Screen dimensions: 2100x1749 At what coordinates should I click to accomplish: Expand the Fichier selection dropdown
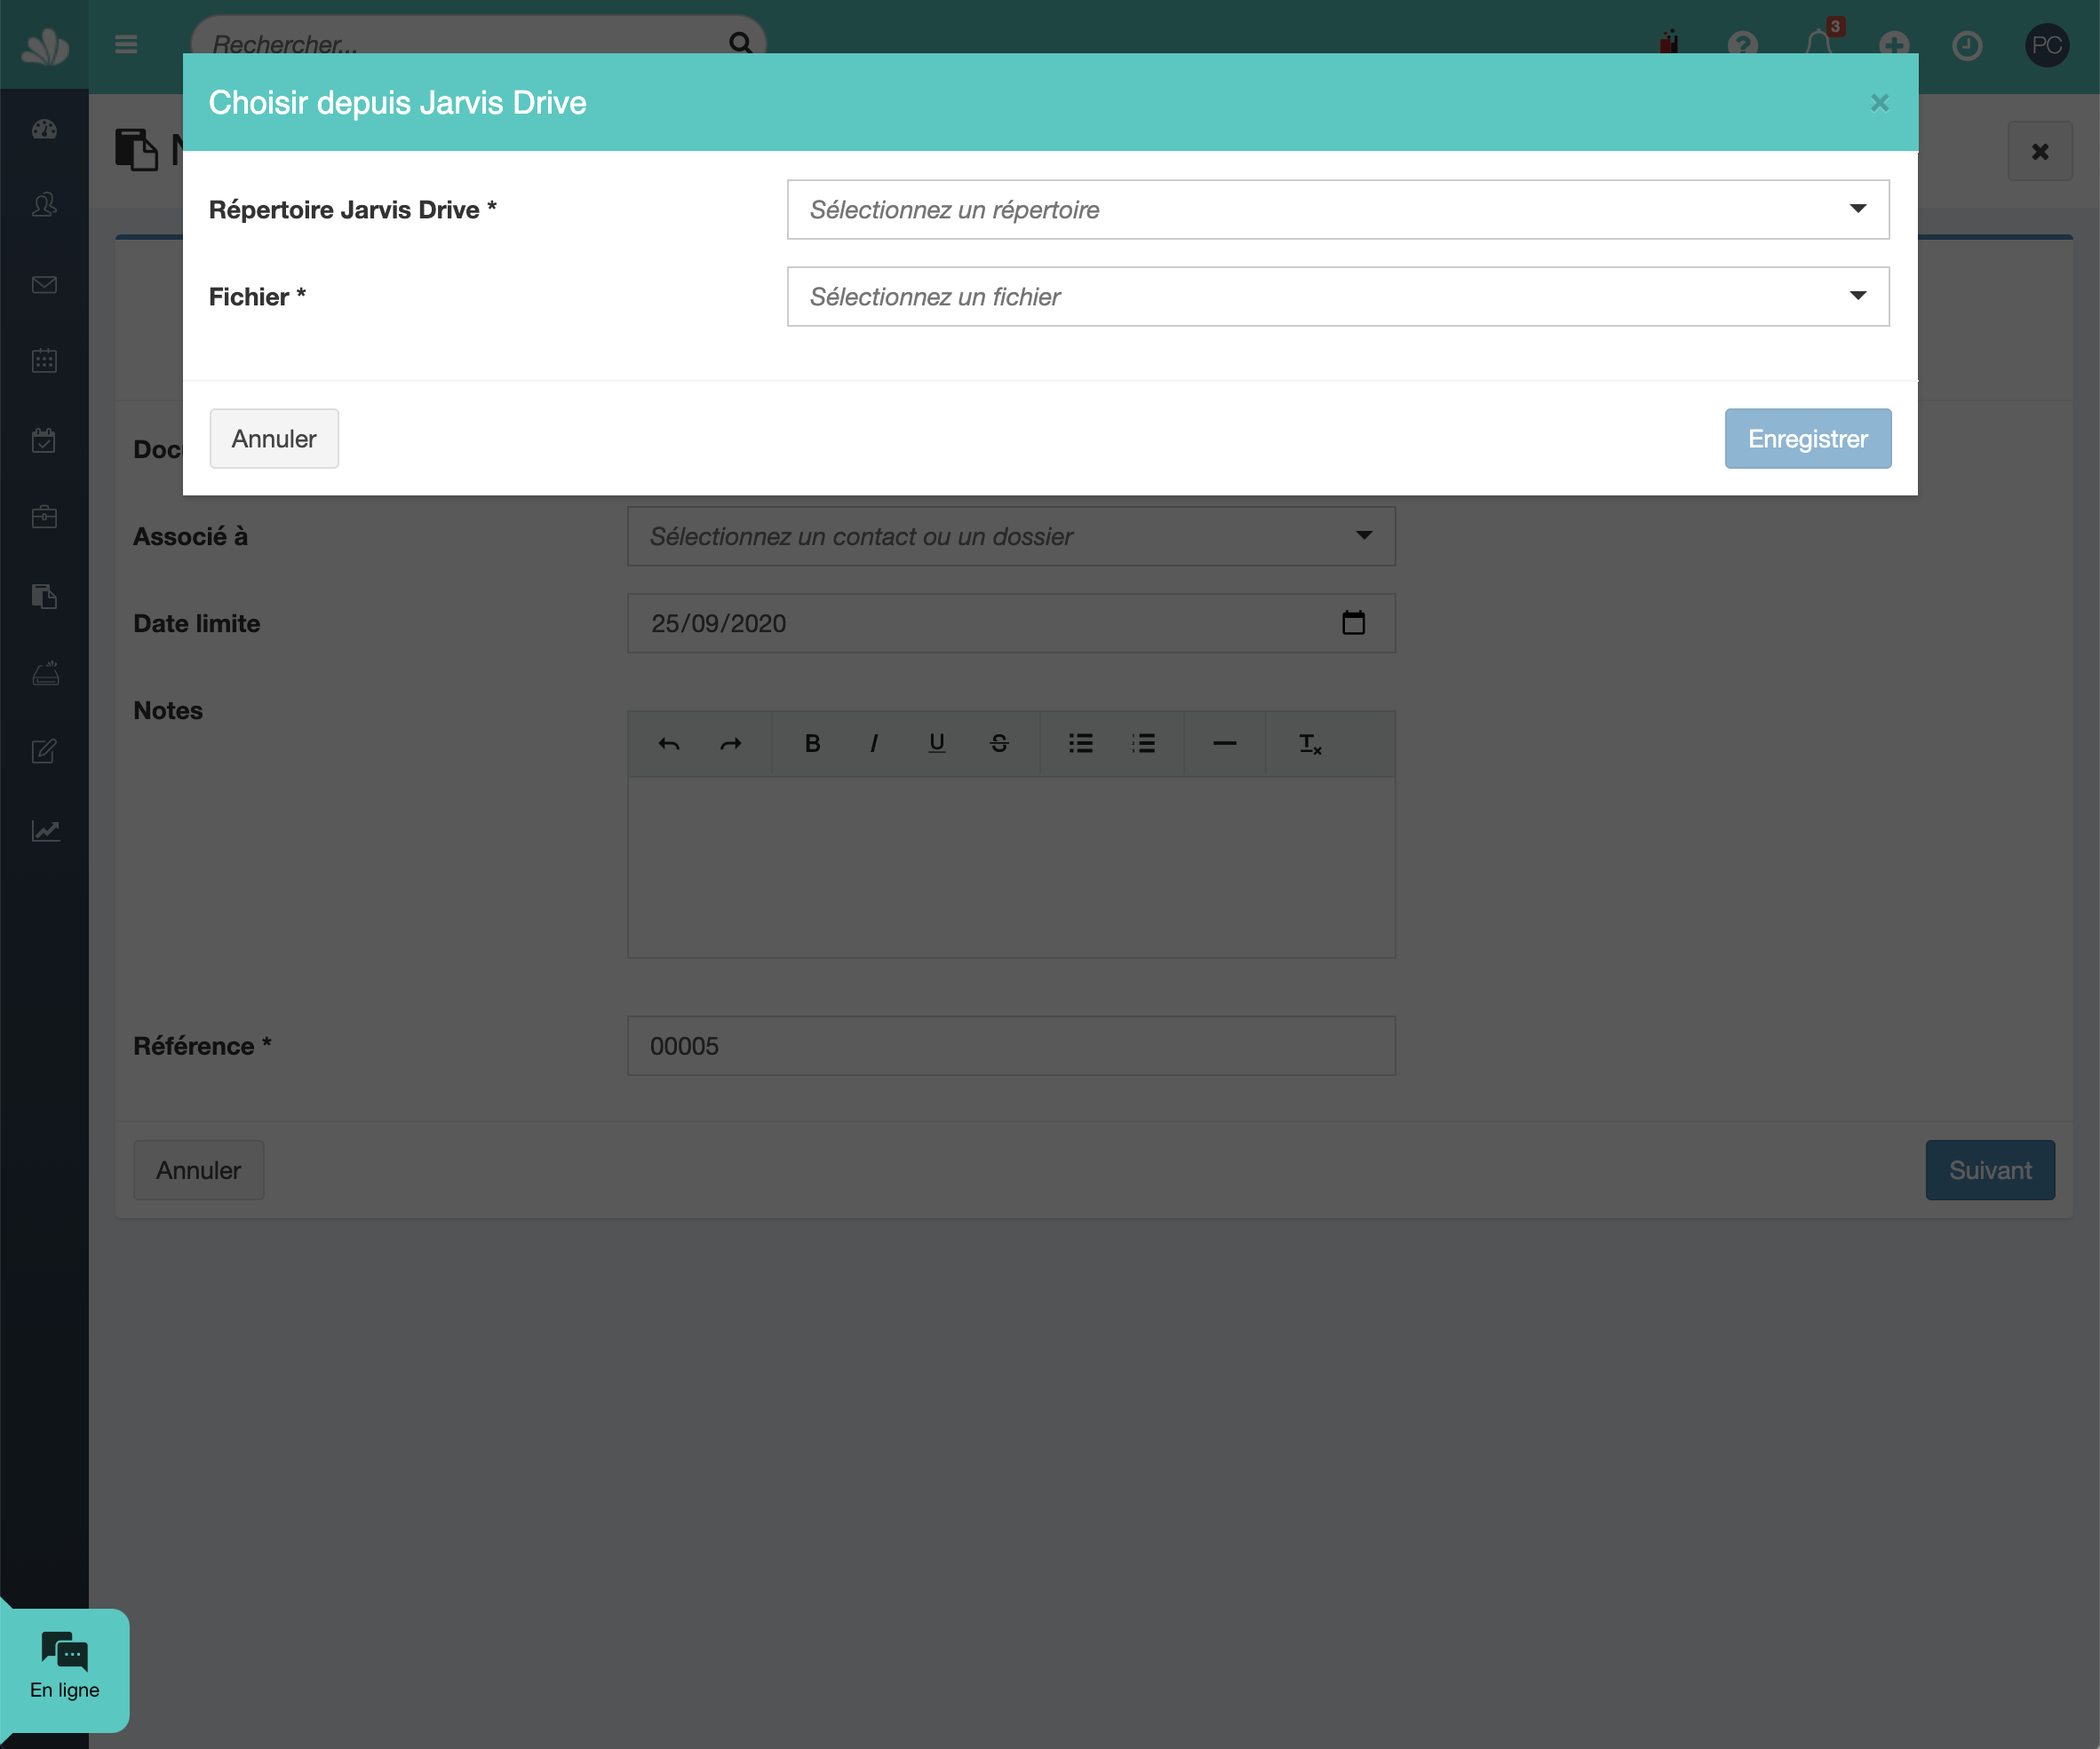1337,297
